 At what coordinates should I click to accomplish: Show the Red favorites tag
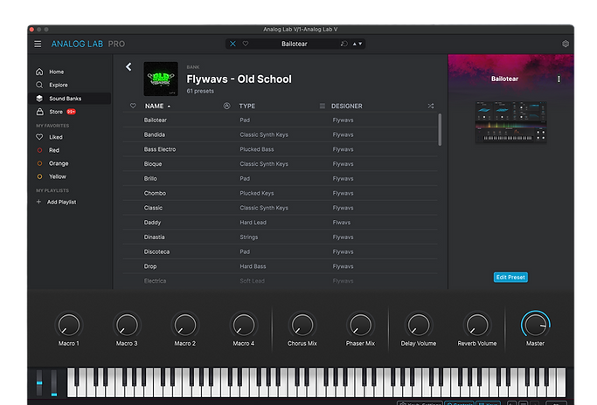tap(70, 150)
